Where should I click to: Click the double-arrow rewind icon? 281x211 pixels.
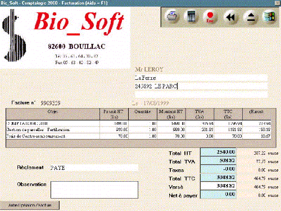(x=230, y=17)
